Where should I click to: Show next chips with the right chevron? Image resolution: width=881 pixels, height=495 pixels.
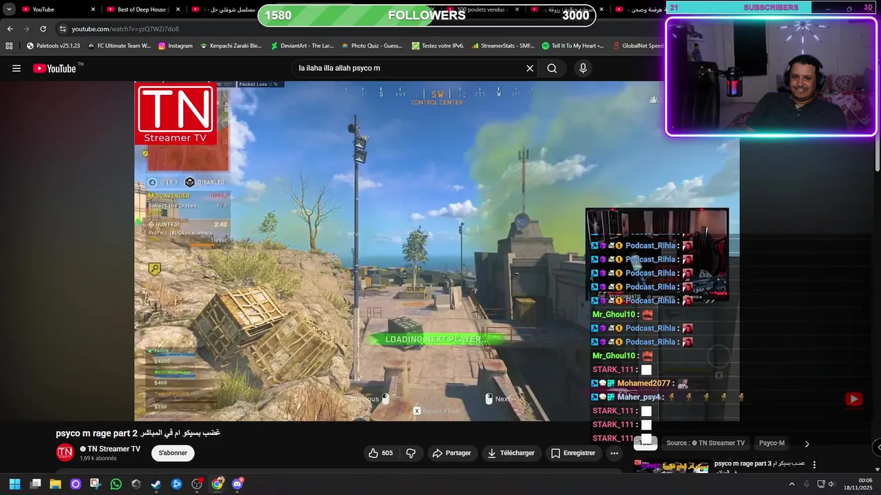point(807,443)
